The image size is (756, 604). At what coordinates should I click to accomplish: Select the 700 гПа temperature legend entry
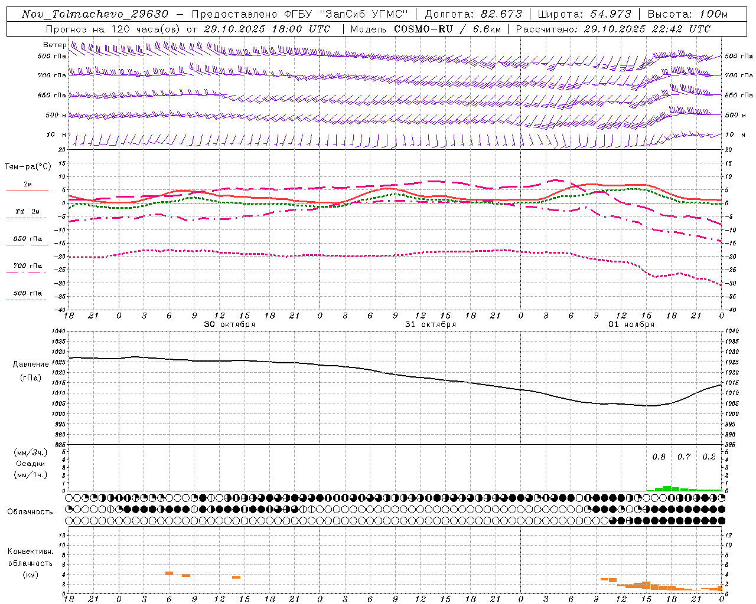[27, 266]
